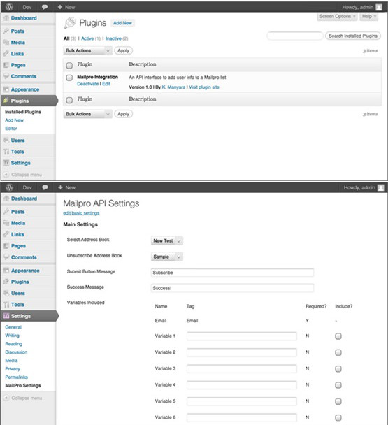Open MailPro Settings submenu item
Screen dimensions: 388x425
coord(23,385)
